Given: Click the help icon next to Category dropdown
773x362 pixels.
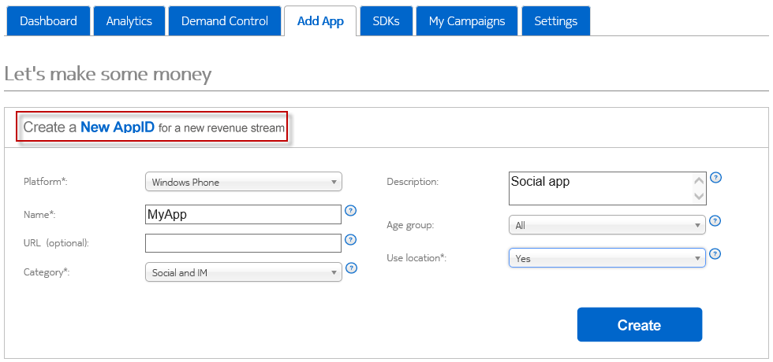Looking at the screenshot, I should tap(352, 268).
